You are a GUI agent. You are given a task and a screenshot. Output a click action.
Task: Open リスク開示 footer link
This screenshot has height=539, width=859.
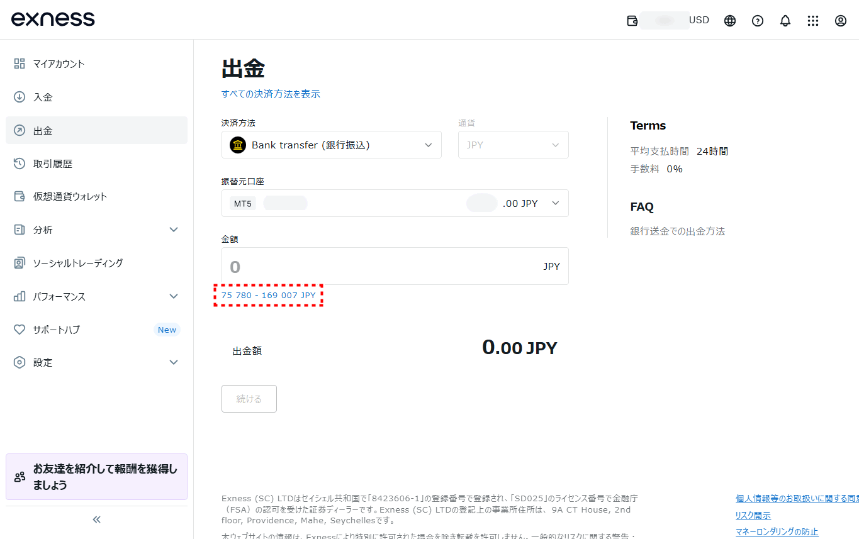click(753, 515)
